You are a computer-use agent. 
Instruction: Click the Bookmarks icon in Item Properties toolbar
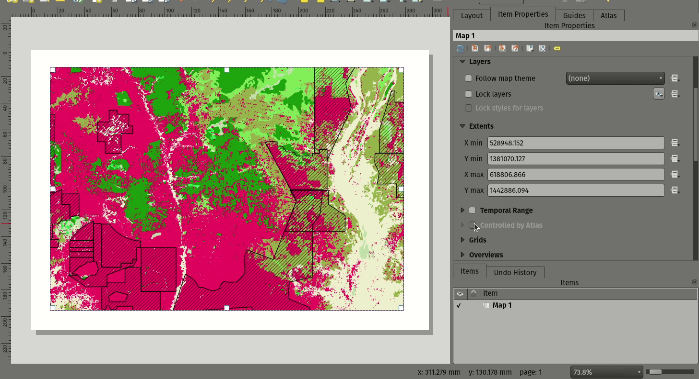[530, 48]
